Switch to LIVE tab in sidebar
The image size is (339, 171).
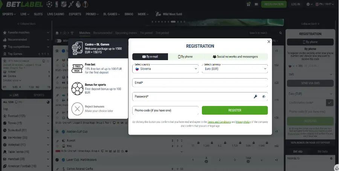[x=14, y=95]
